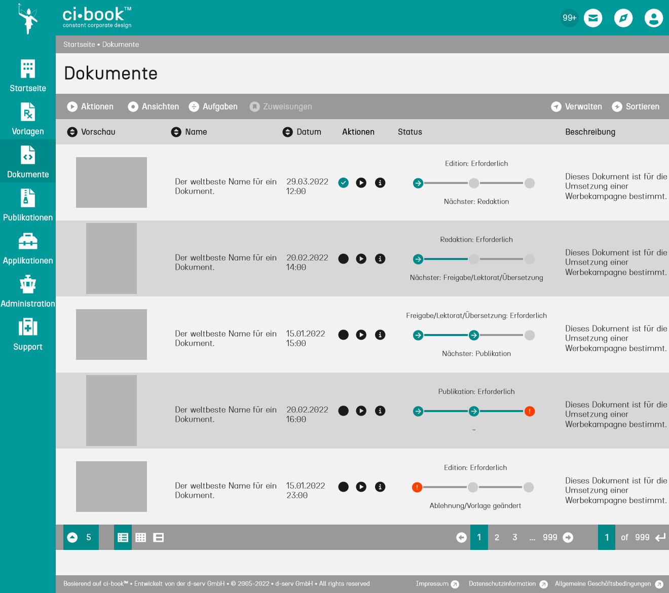This screenshot has width=669, height=593.
Task: Click first status step of 29.03.2022 document
Action: click(x=418, y=183)
